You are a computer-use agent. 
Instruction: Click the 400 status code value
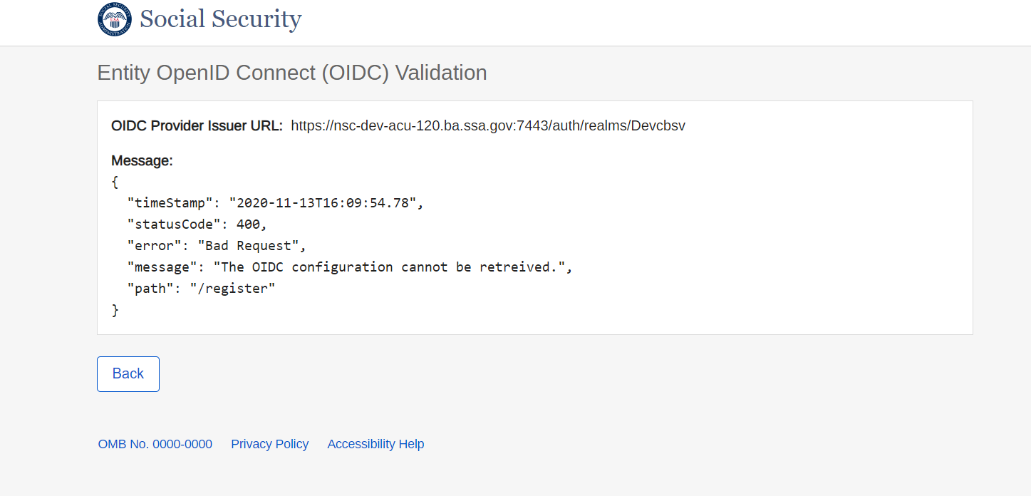(248, 224)
